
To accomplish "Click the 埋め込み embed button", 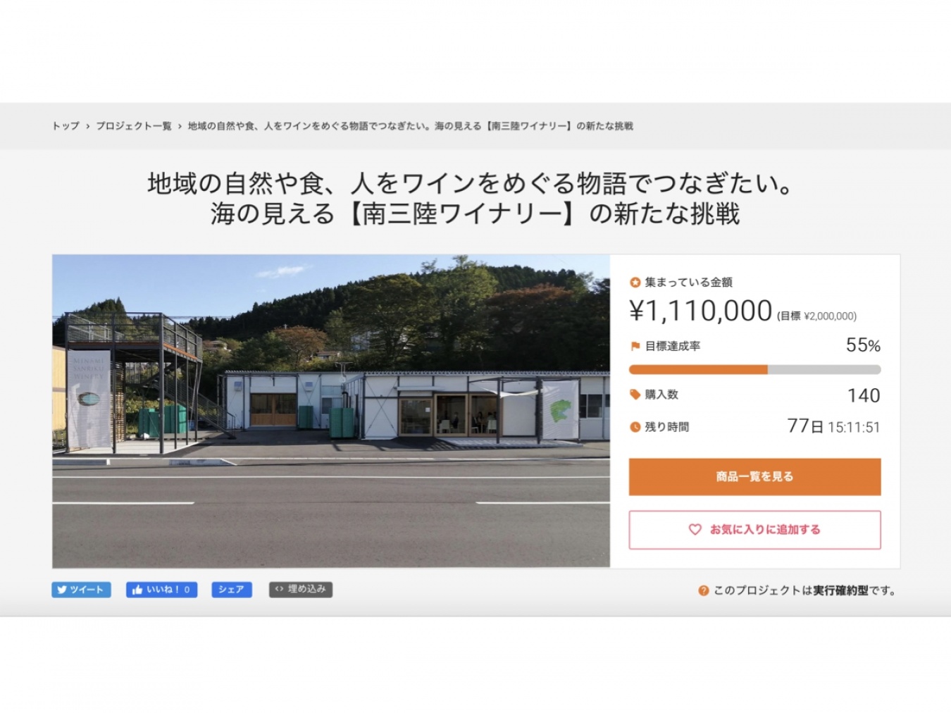I will pyautogui.click(x=301, y=590).
